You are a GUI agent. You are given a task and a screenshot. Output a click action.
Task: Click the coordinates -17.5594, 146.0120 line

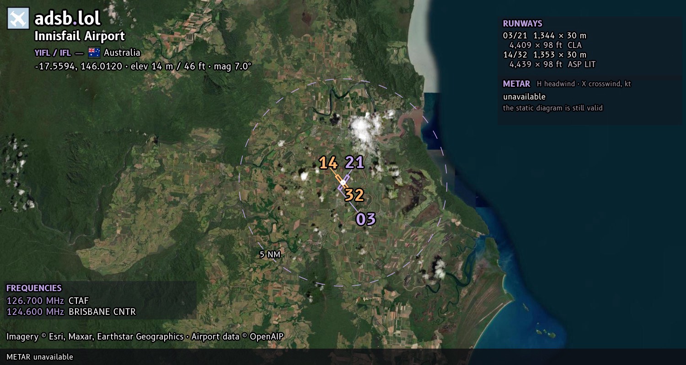(143, 66)
